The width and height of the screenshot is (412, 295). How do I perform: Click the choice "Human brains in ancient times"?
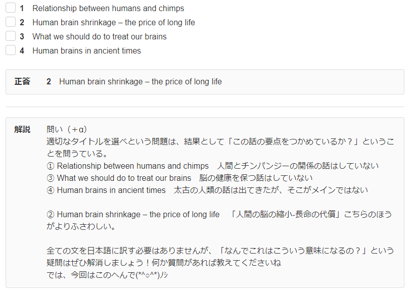pos(86,51)
